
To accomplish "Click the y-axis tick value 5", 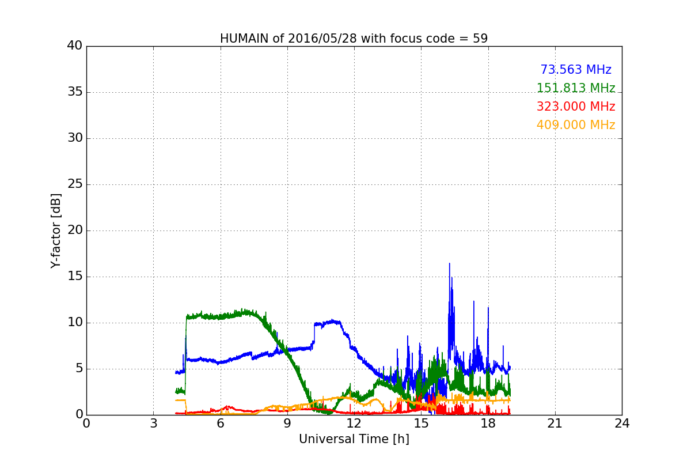I will (78, 369).
